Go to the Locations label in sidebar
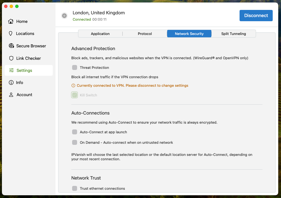The height and width of the screenshot is (198, 281). (25, 34)
